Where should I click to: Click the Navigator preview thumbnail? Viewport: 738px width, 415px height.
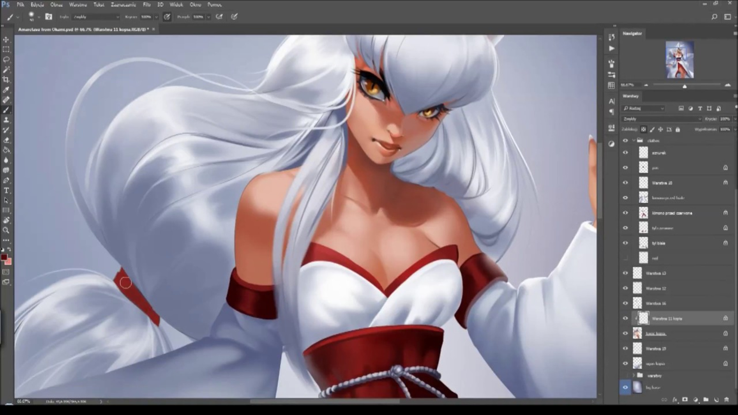tap(679, 60)
